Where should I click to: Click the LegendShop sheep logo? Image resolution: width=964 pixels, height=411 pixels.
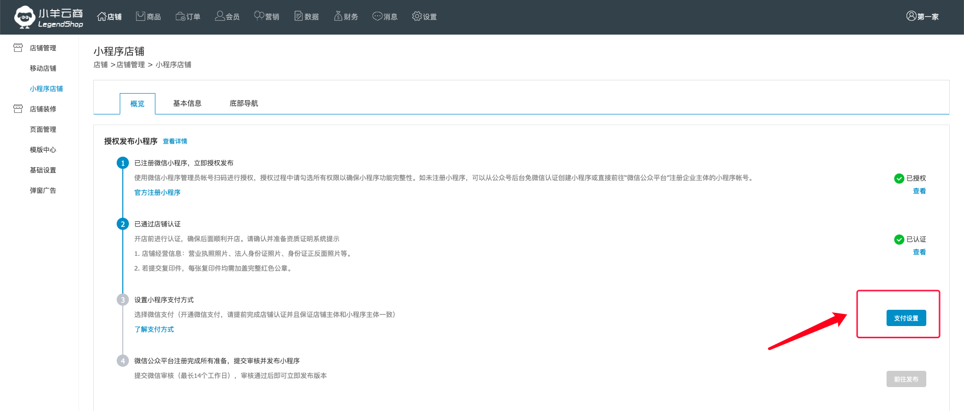[x=48, y=17]
